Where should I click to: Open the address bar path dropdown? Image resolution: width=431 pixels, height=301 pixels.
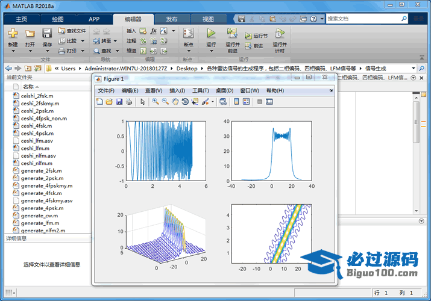(413, 68)
